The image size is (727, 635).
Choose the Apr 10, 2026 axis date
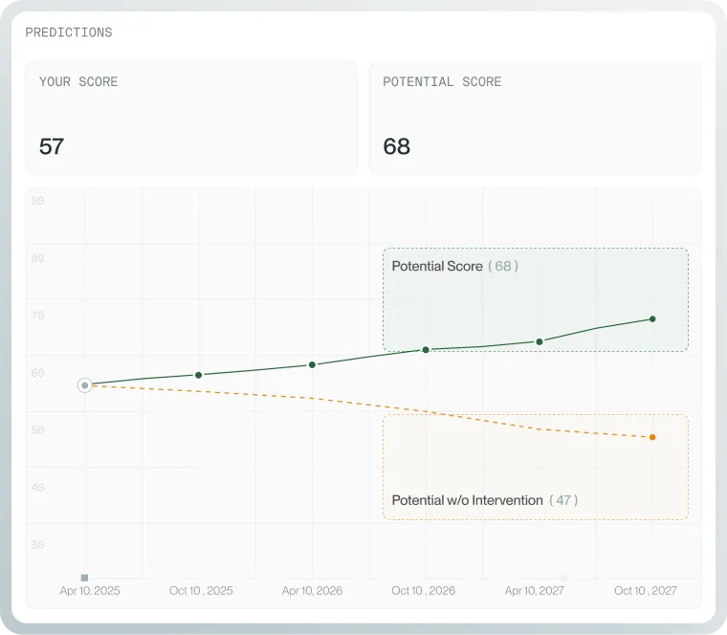pyautogui.click(x=312, y=591)
